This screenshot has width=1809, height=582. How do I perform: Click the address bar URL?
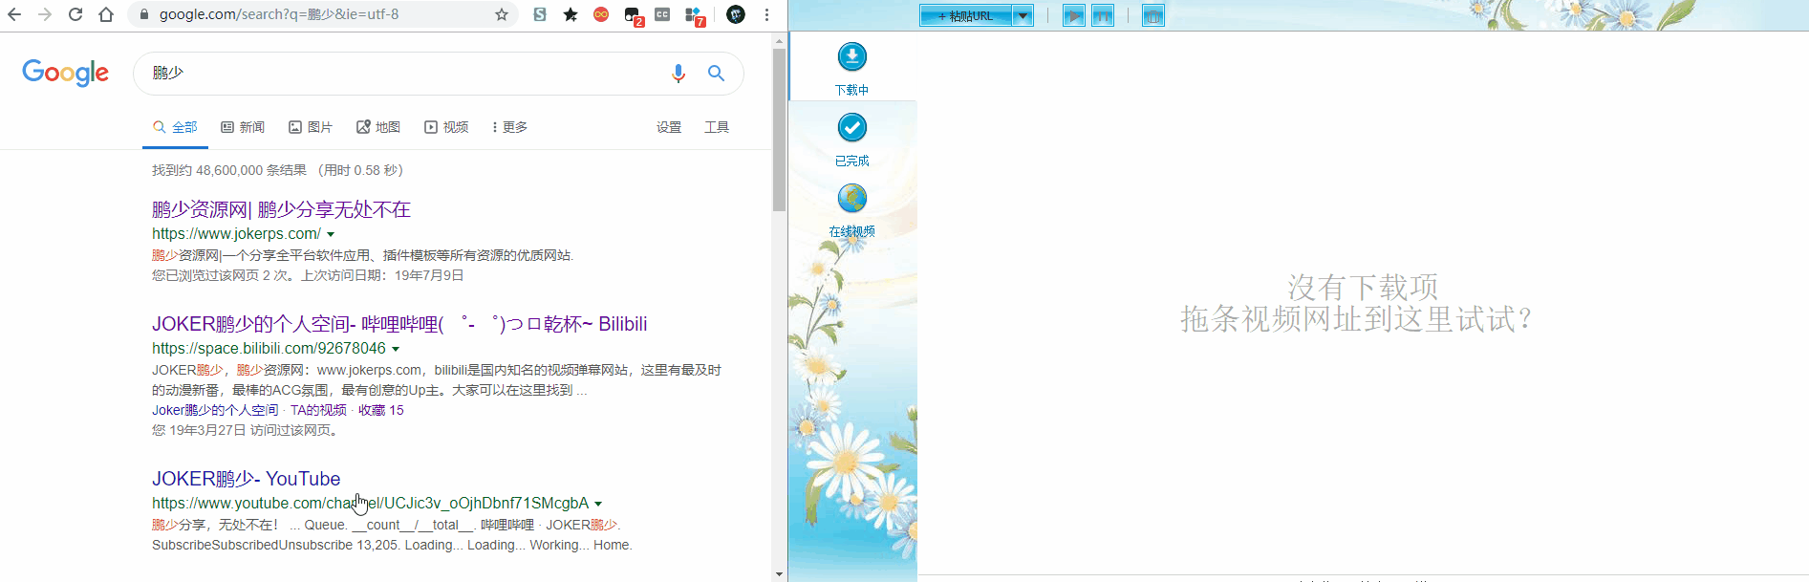point(279,14)
